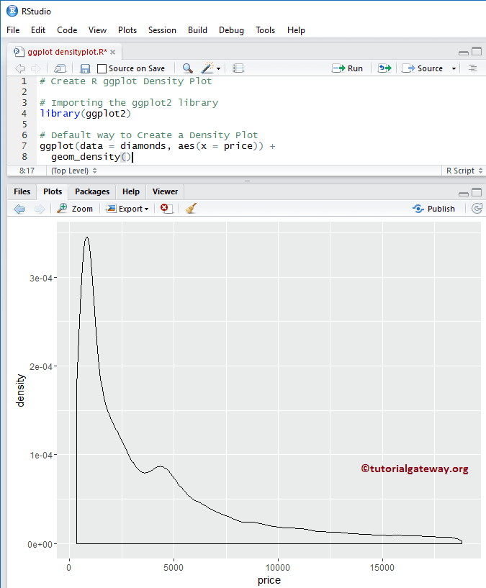Click the RStudio logo icon
The image size is (486, 588).
point(12,11)
